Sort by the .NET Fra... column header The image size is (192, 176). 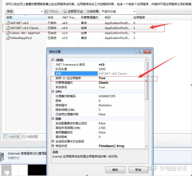point(70,17)
